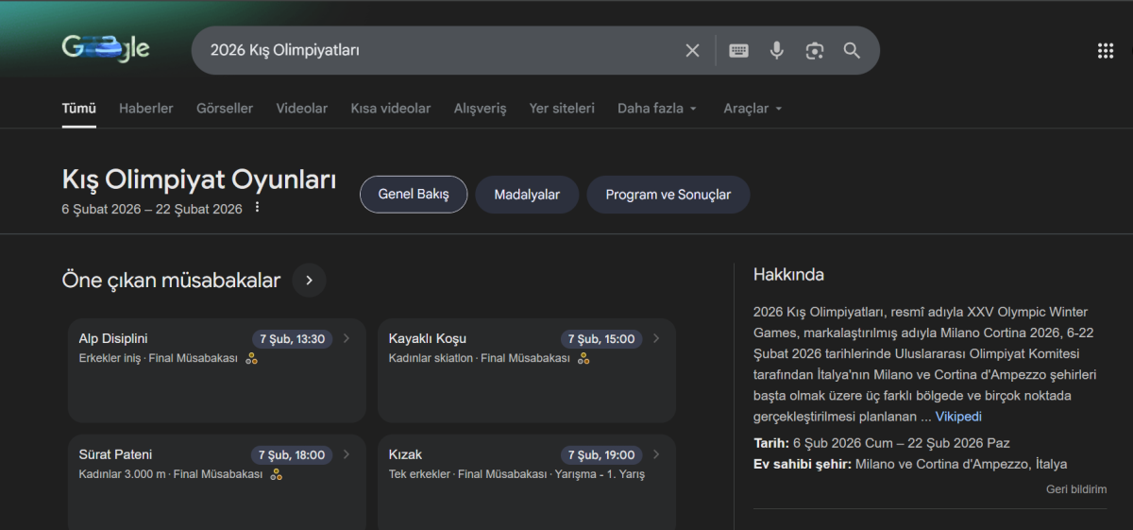1133x530 pixels.
Task: Search by image with Lens icon
Action: [814, 51]
